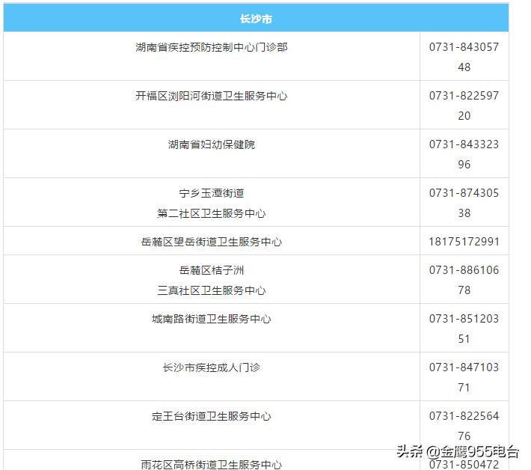Select 湖南省疾控预防控制中心门诊部 row name

(x=212, y=47)
